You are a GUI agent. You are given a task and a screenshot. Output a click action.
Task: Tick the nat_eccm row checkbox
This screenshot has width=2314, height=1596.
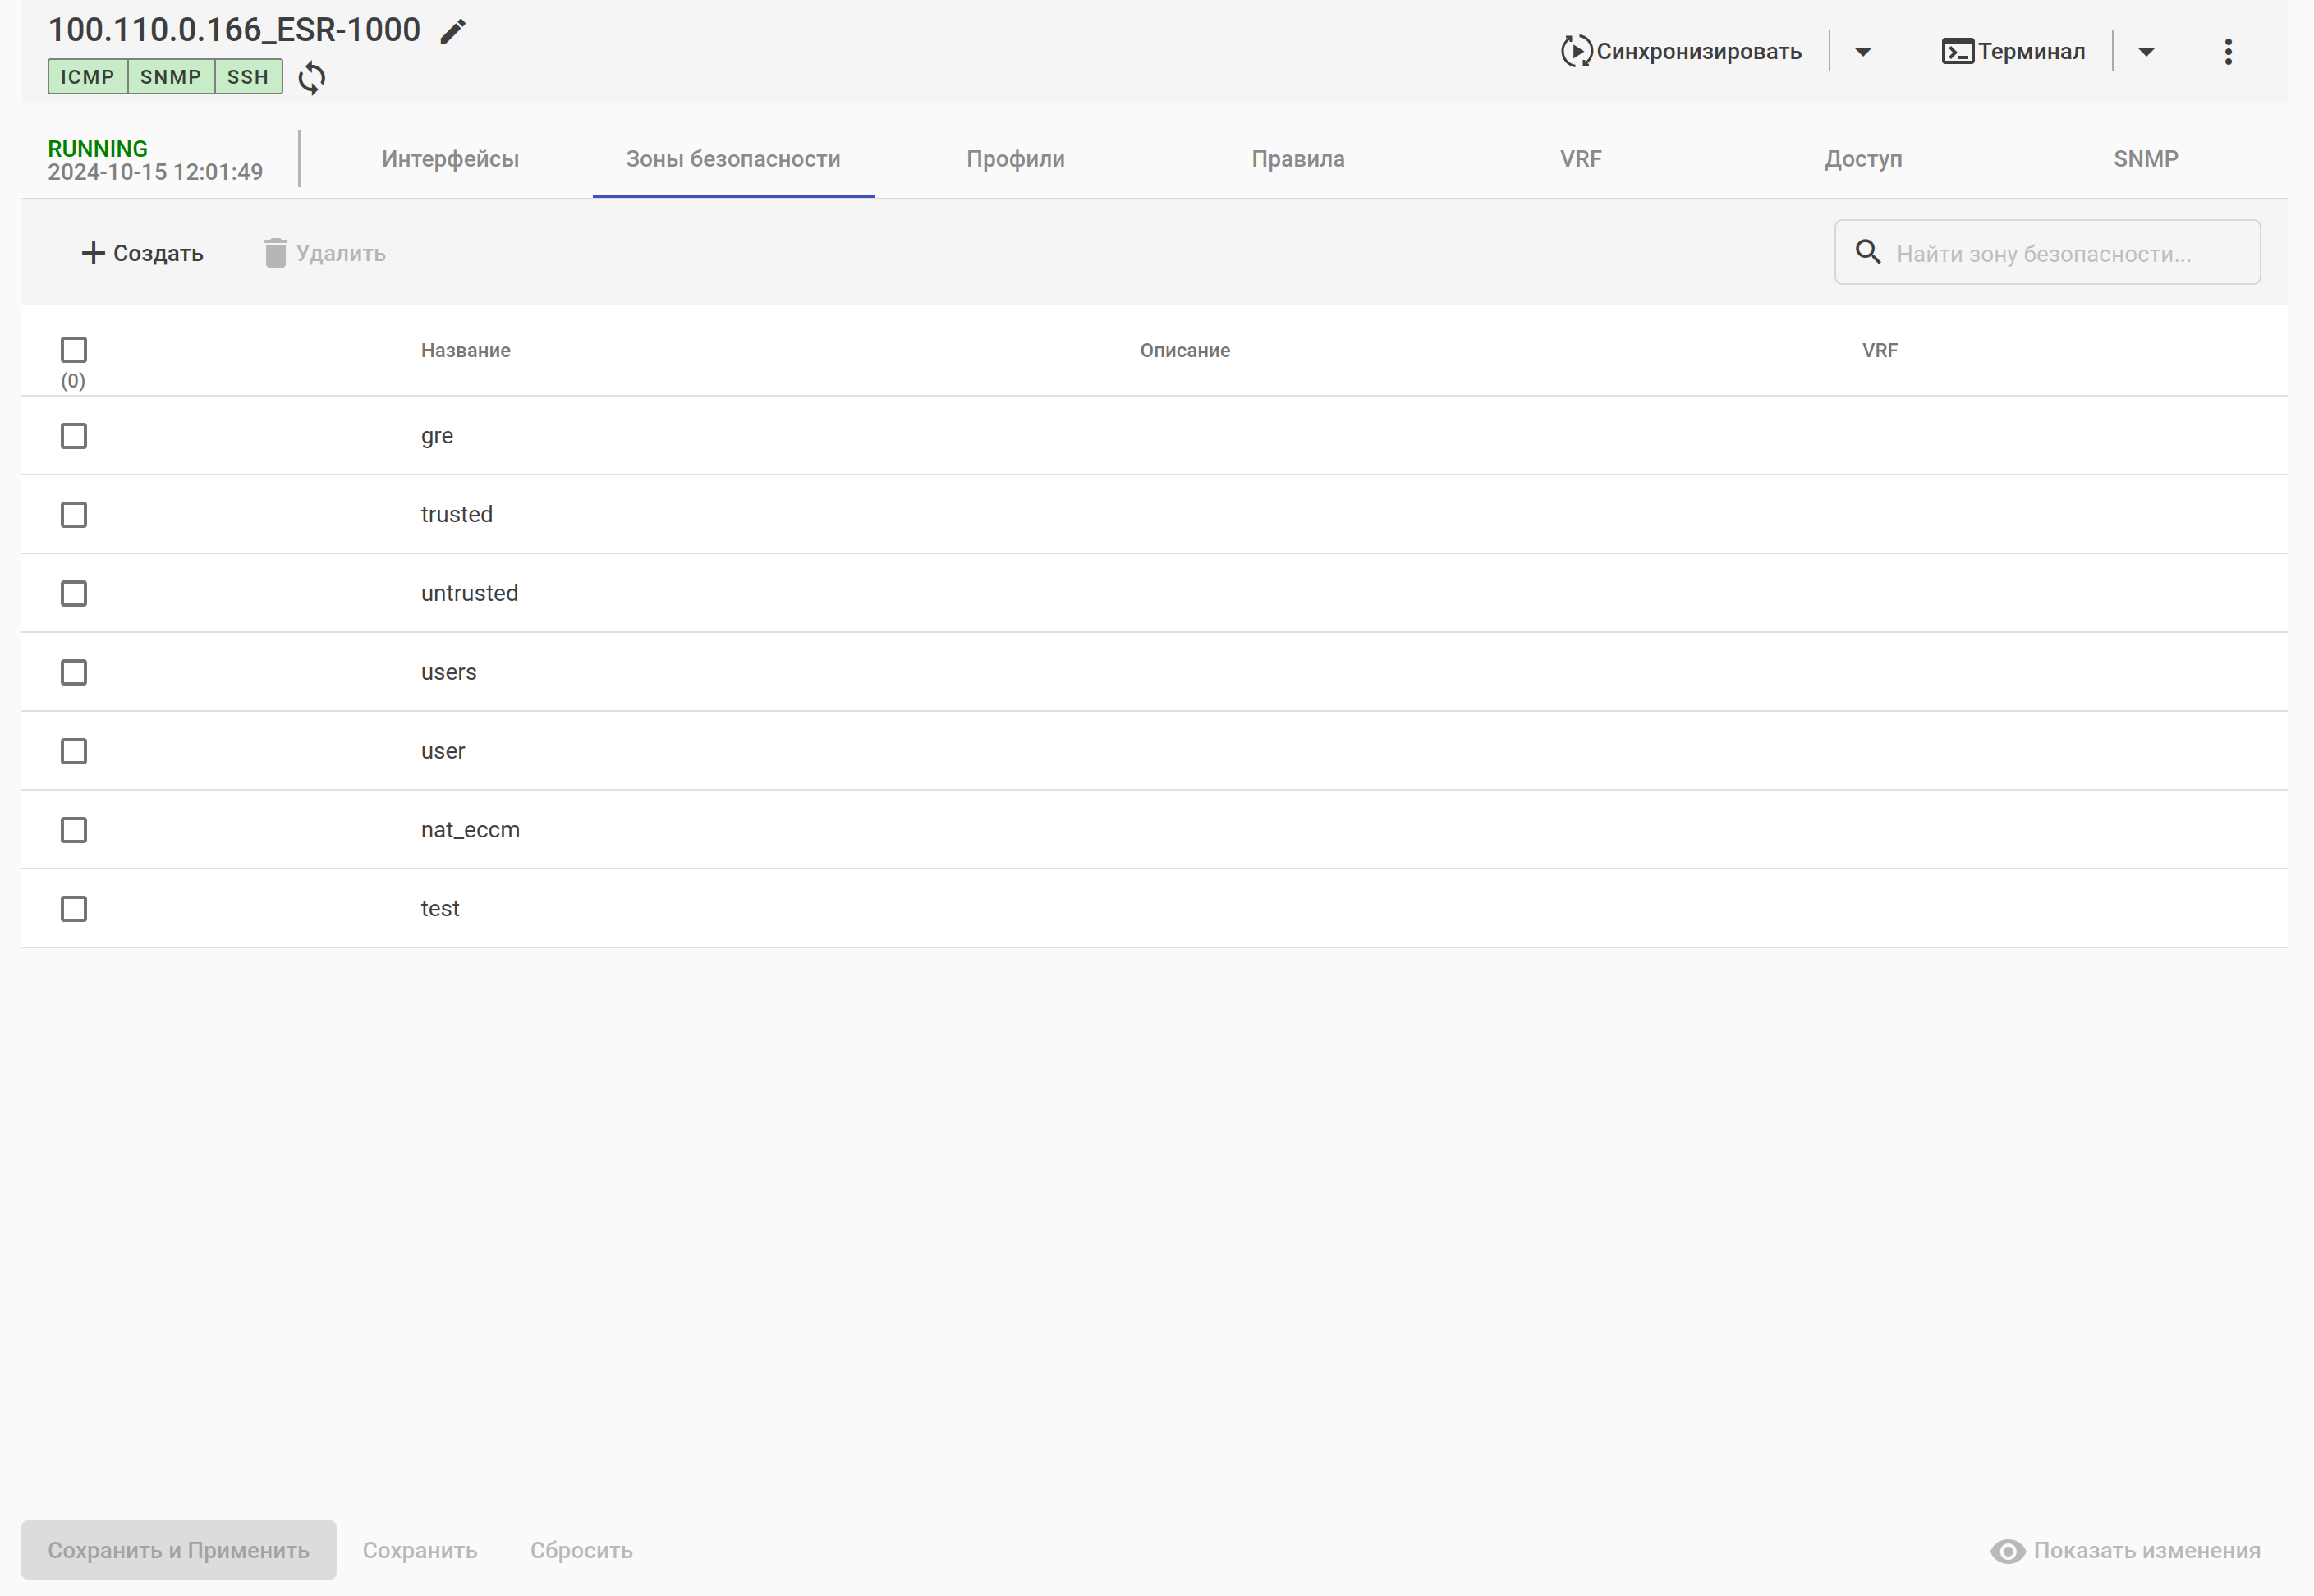coord(74,830)
